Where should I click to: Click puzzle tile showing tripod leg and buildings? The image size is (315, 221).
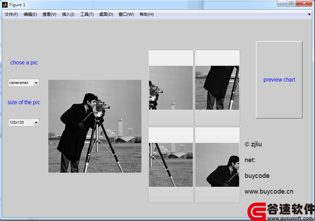coord(171,165)
